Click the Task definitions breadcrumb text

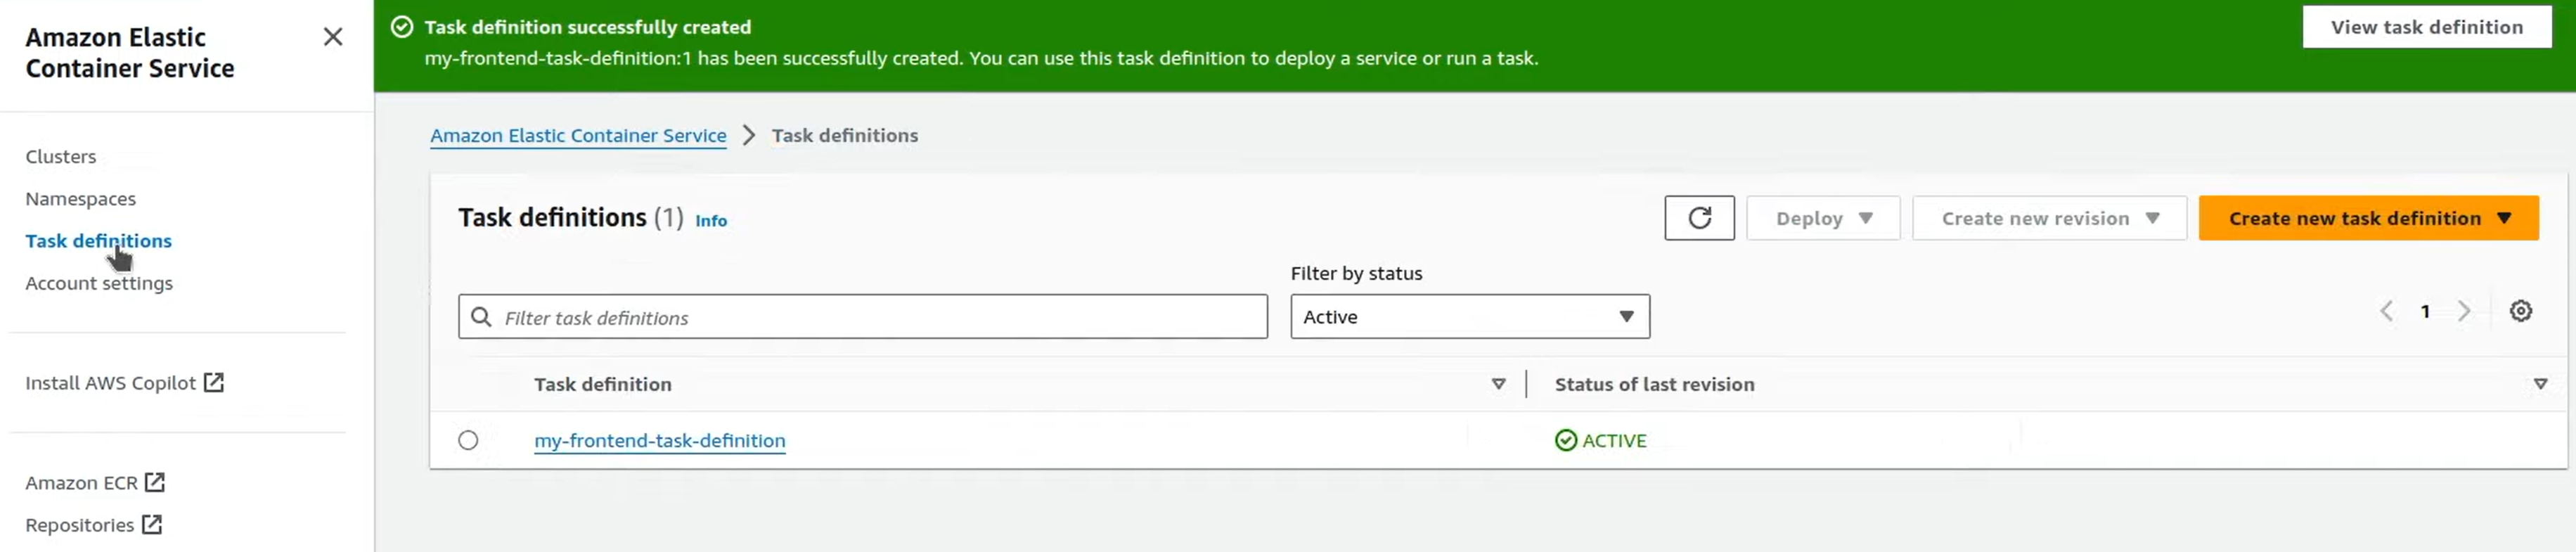(x=845, y=136)
